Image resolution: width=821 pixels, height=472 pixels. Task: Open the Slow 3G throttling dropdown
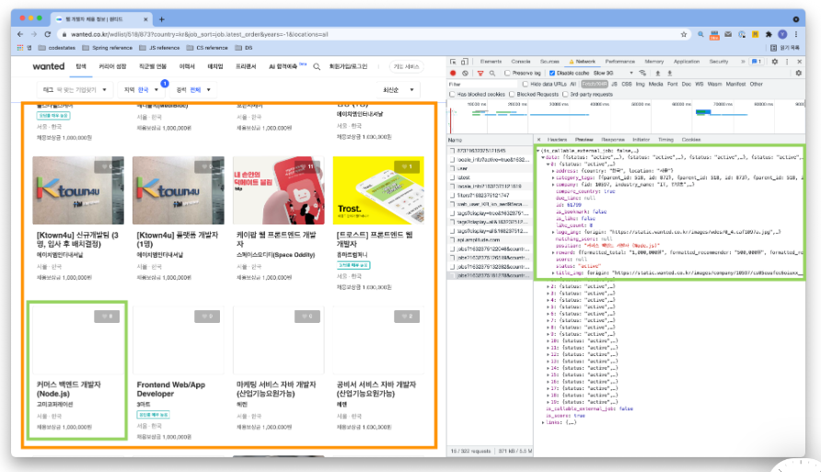point(613,74)
